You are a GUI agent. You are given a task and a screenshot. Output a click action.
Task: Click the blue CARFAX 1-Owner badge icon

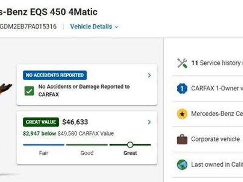[182, 89]
